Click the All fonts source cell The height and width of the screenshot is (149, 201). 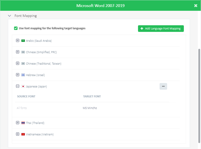pos(22,108)
